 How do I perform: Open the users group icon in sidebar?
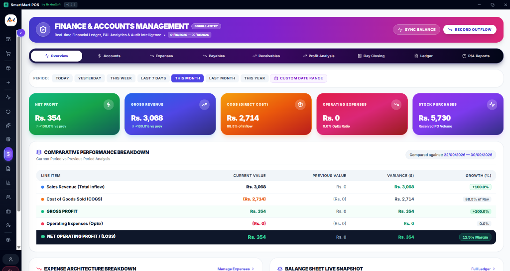pyautogui.click(x=8, y=197)
